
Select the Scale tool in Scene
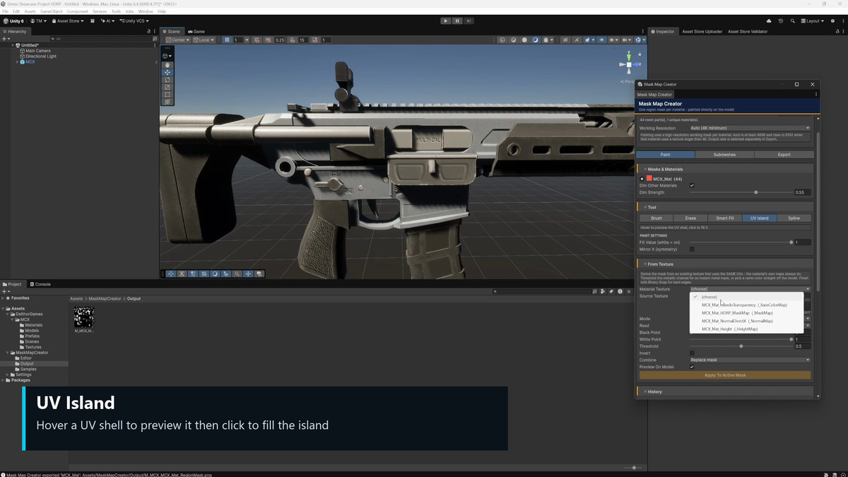pos(167,87)
